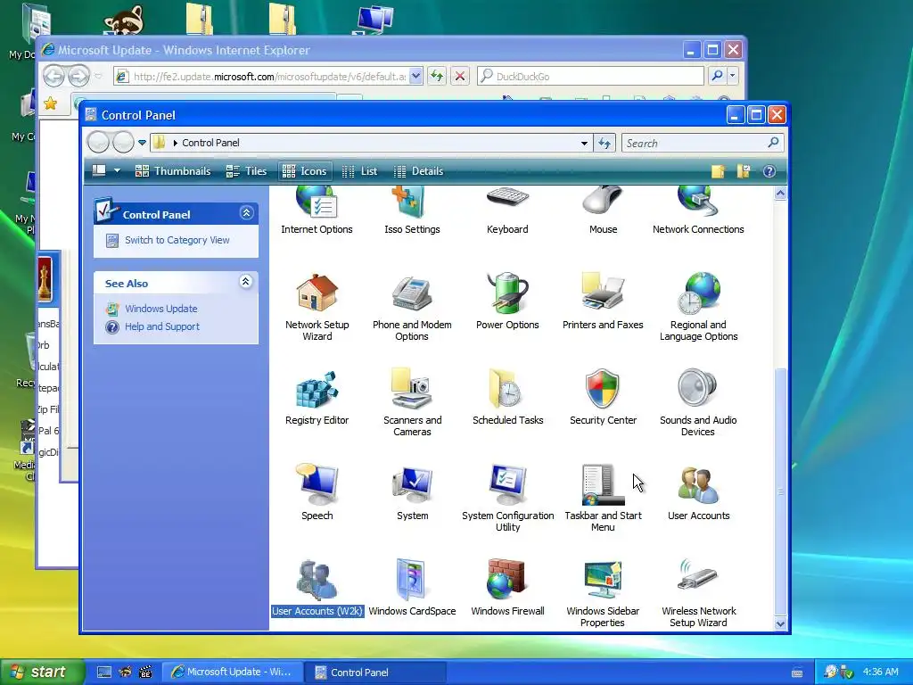
Task: Click Show Desktop quick launch icon
Action: tap(104, 673)
